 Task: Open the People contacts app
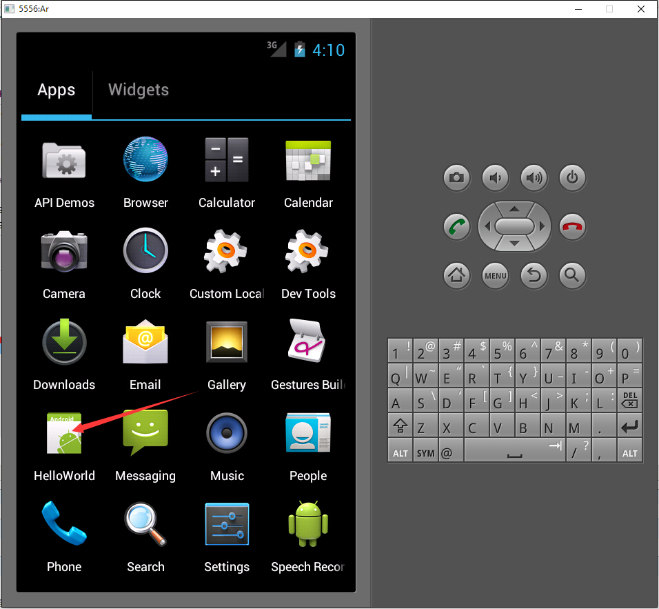(x=308, y=448)
